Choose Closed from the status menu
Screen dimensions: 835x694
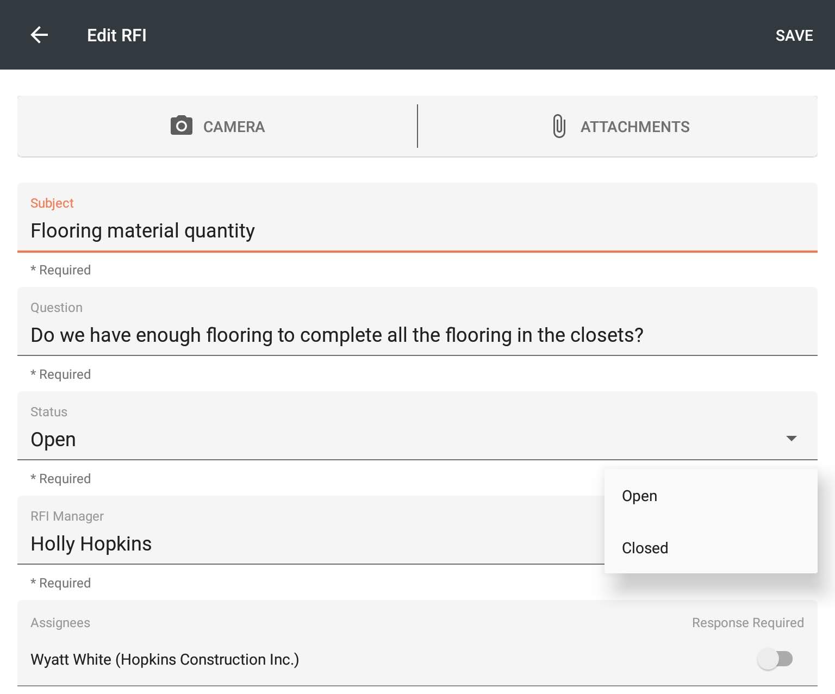coord(645,548)
